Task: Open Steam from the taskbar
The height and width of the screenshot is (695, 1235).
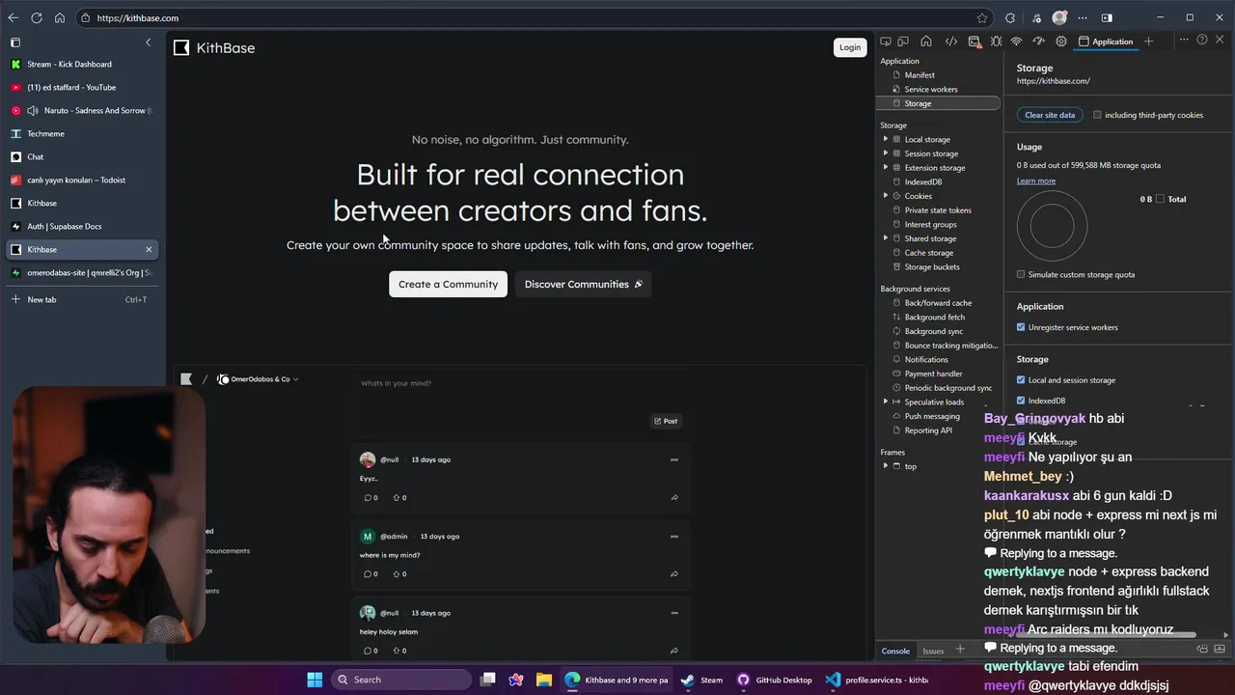Action: 701,680
